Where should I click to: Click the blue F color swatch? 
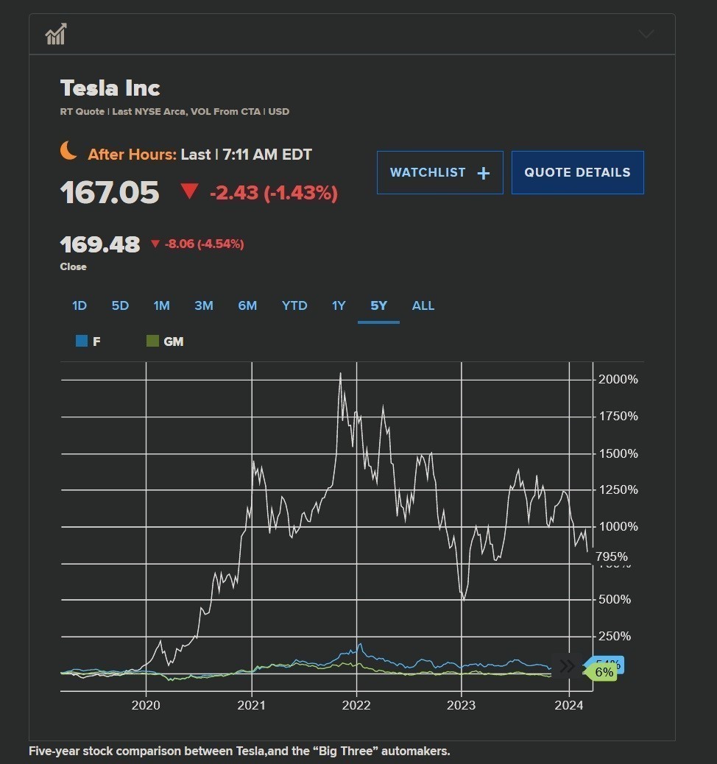(x=82, y=341)
